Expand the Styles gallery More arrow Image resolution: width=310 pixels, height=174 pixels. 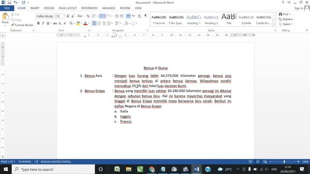274,24
